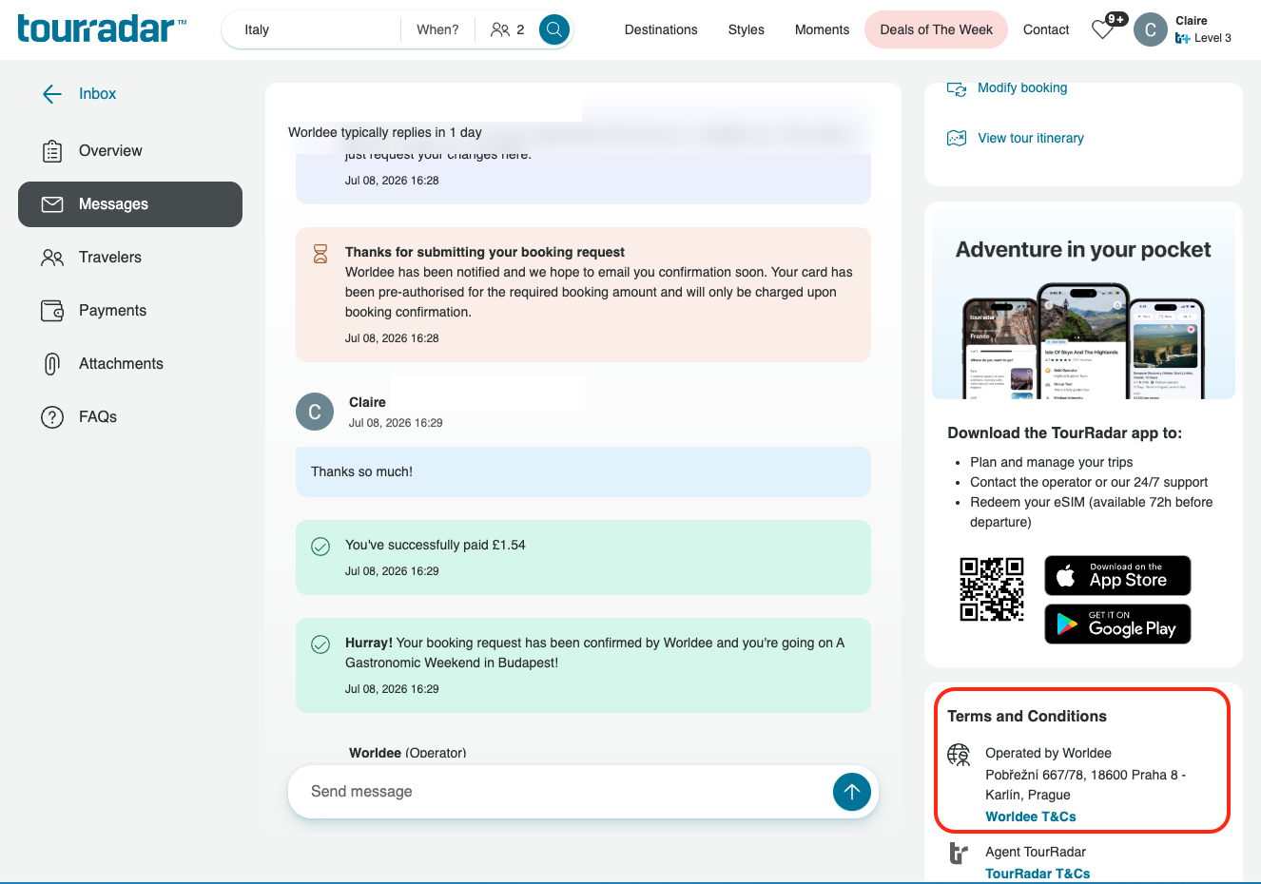Image resolution: width=1261 pixels, height=884 pixels.
Task: Click the Travelers people icon
Action: tap(52, 258)
